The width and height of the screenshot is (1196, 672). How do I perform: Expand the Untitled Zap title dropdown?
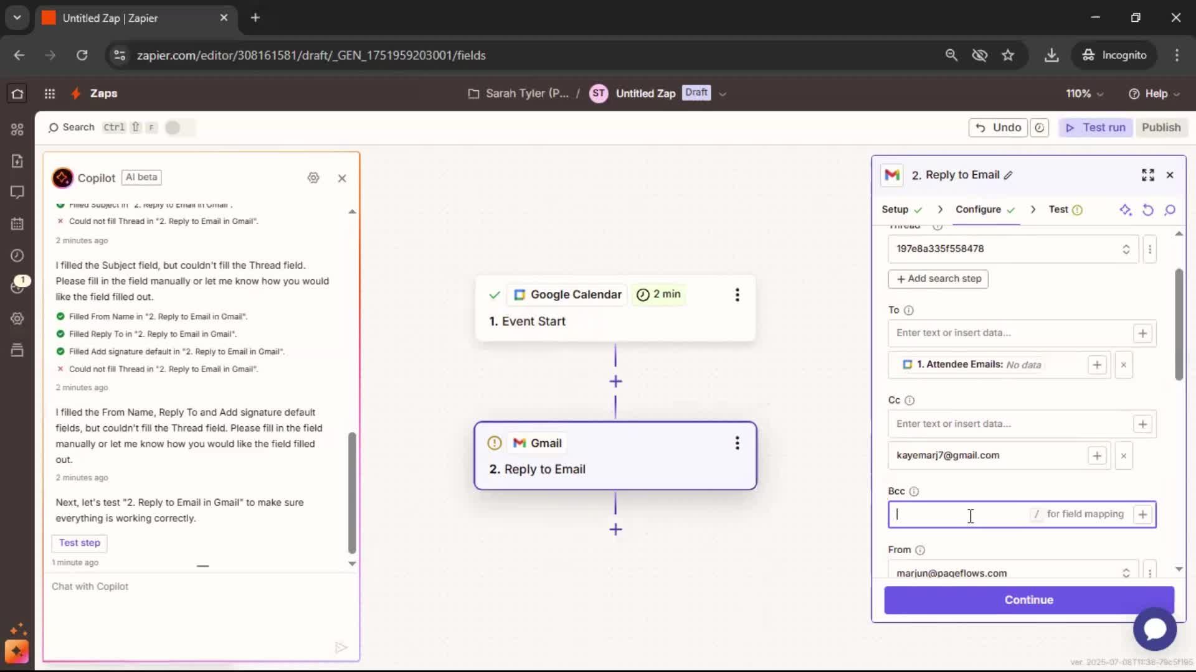723,94
